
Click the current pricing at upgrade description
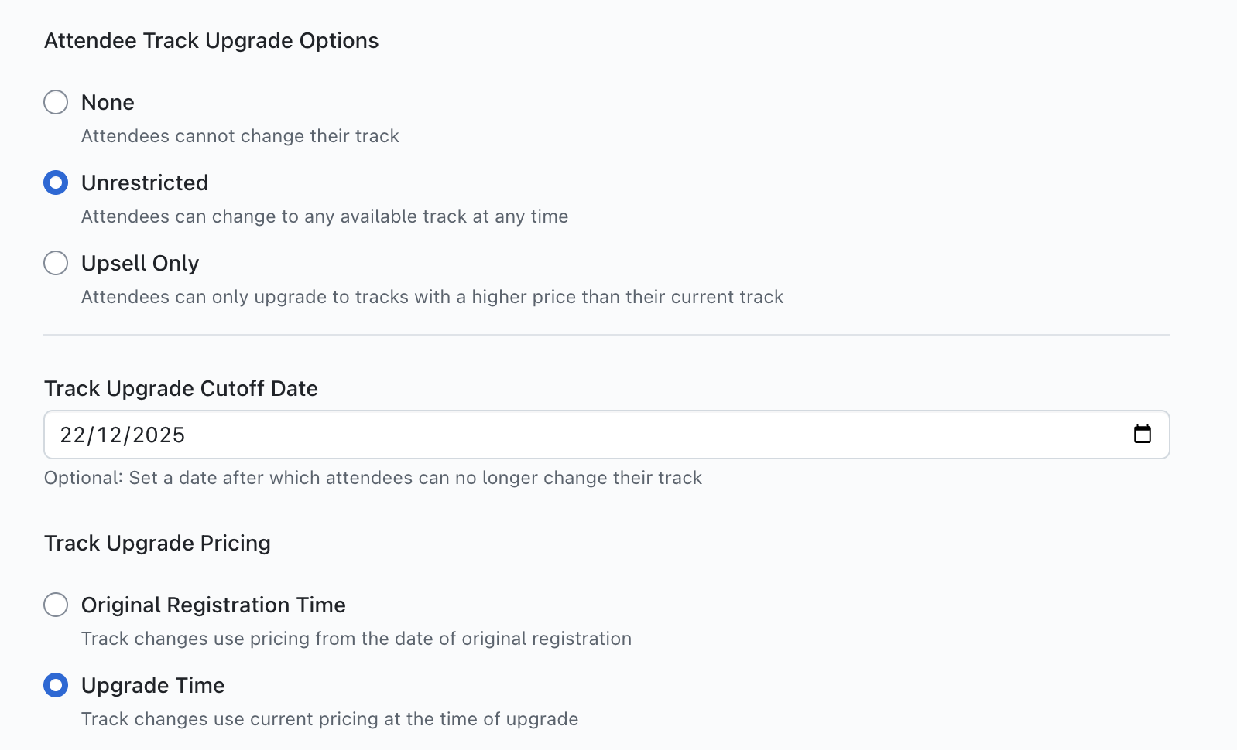329,719
